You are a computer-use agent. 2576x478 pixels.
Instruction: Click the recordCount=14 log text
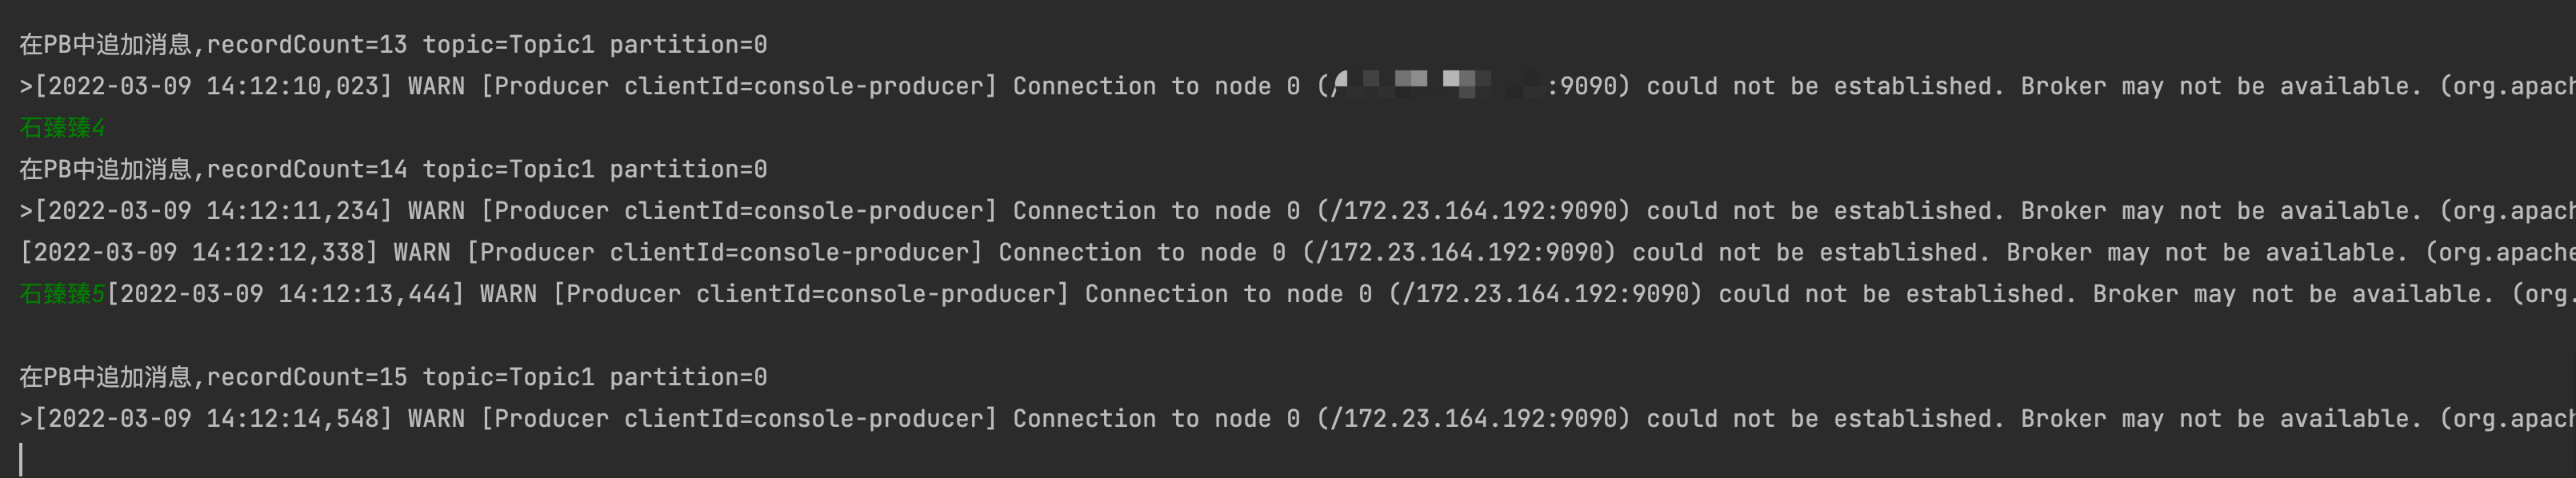[x=306, y=170]
